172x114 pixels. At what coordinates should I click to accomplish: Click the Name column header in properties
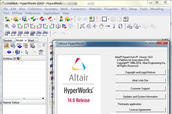(7, 102)
